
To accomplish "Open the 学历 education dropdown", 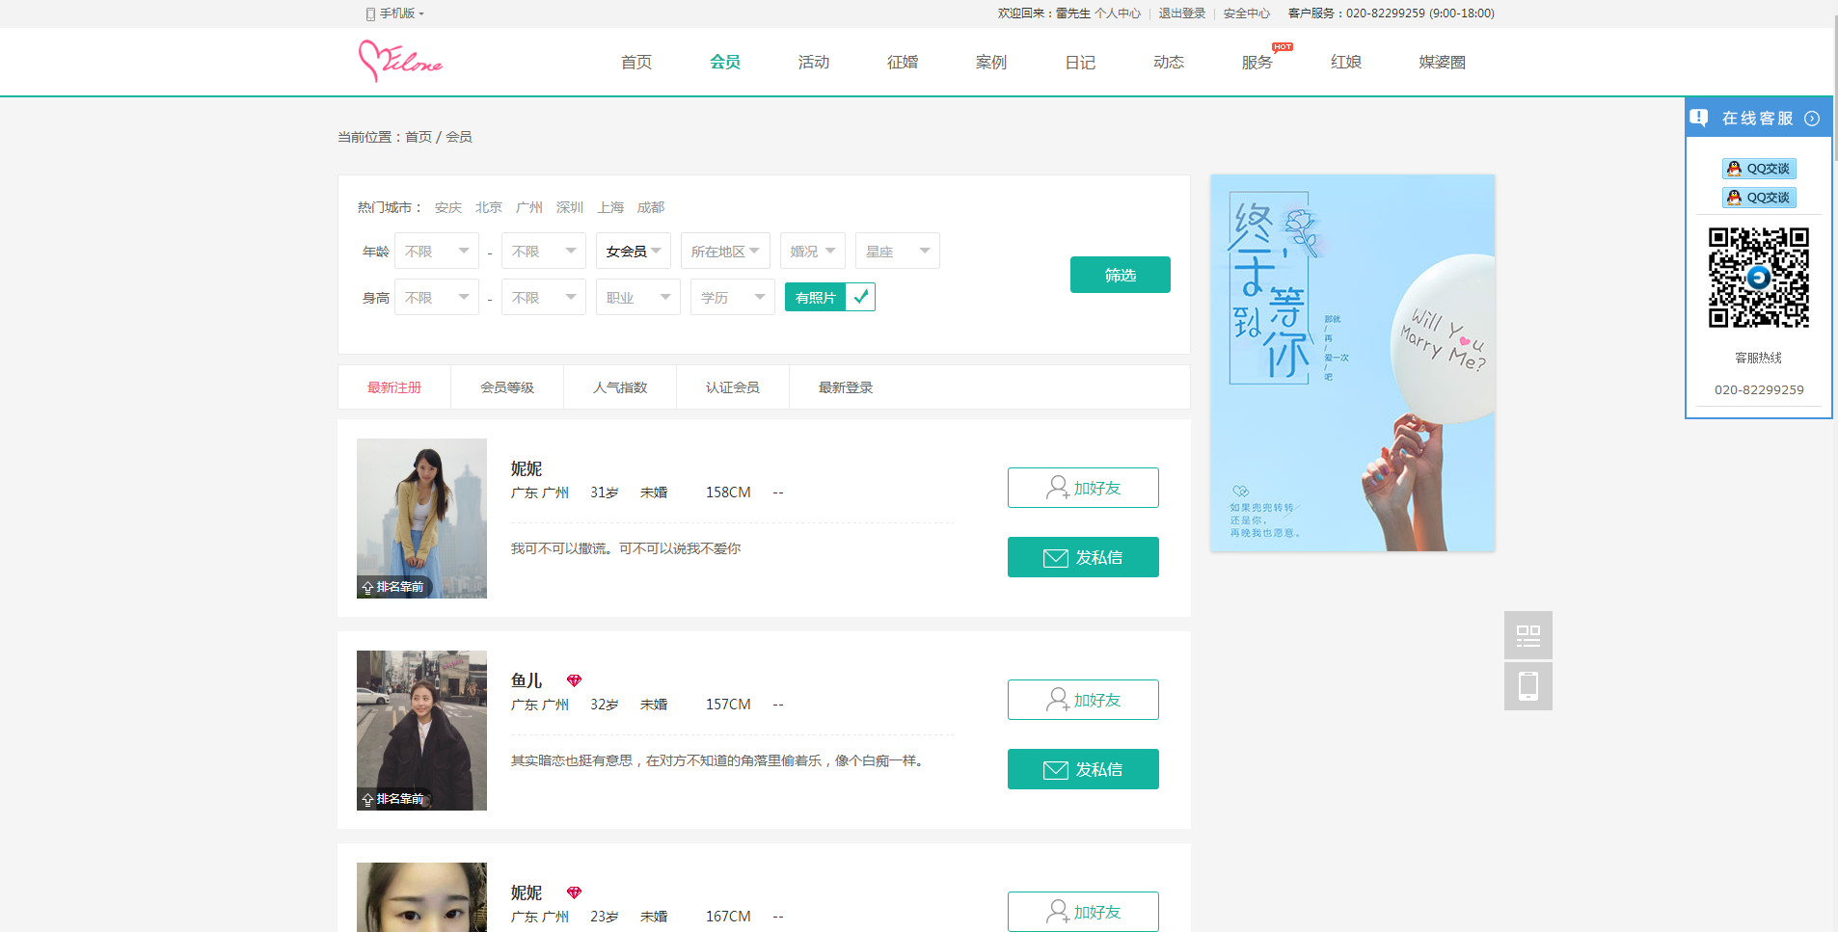I will click(x=733, y=297).
